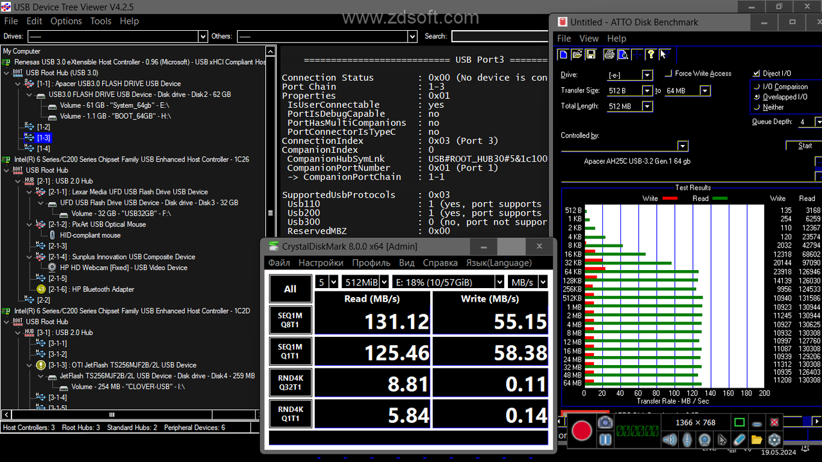Click Search field in USB Device Tree Viewer

pyautogui.click(x=500, y=37)
